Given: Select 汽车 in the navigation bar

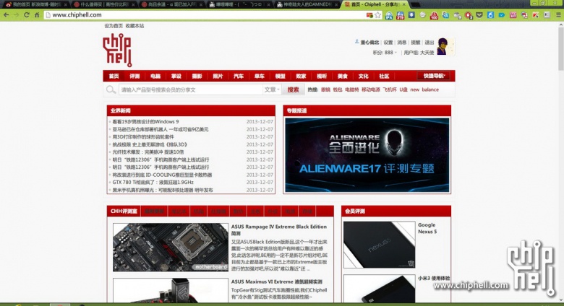Looking at the screenshot, I should coord(239,76).
